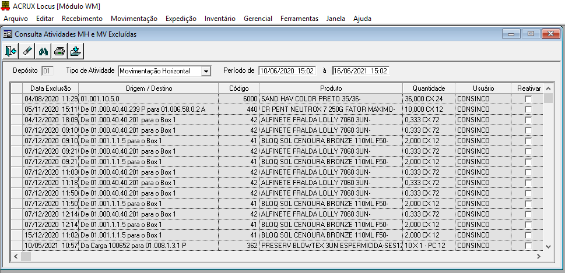Click the eraser clear-fields icon
Viewport: 565px width, 273px height.
(27, 51)
